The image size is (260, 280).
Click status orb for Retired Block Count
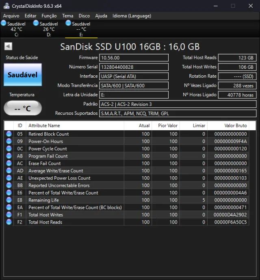pos(9,134)
